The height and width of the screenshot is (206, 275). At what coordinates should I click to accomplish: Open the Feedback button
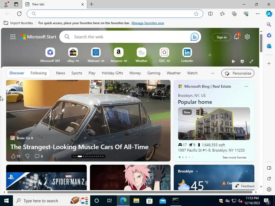pyautogui.click(x=245, y=186)
